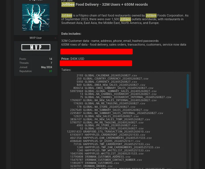Click the GLOBAL.NEW_SALES_202405260827.csv row

tap(106, 116)
